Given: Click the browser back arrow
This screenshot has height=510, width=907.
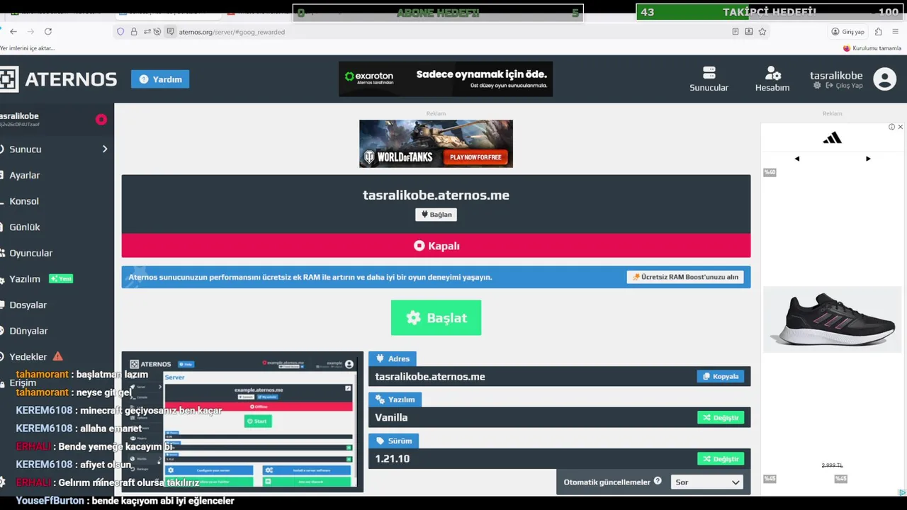Looking at the screenshot, I should click(13, 31).
